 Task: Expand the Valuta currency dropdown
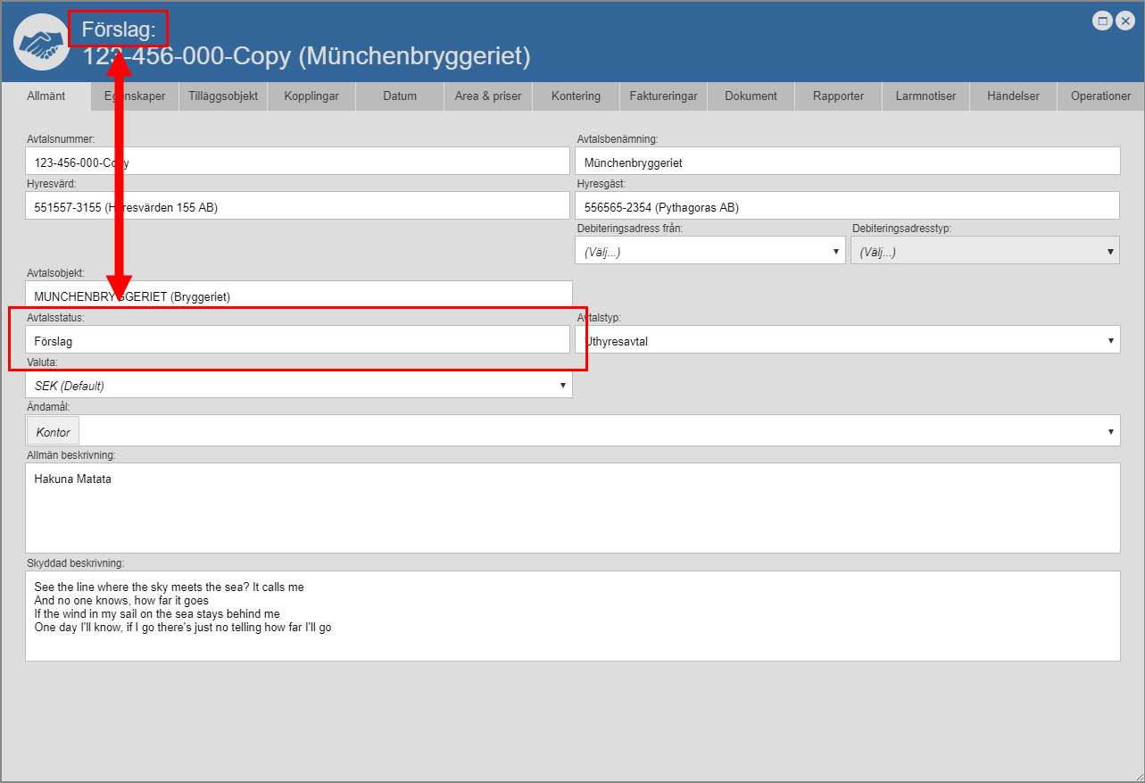[x=299, y=386]
